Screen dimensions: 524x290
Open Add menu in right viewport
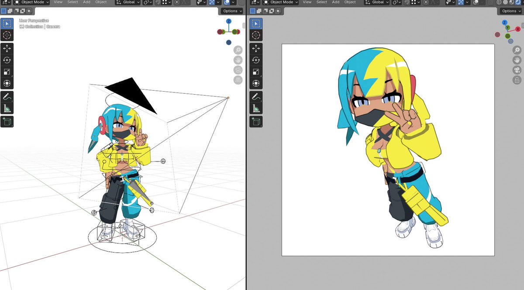(x=336, y=2)
